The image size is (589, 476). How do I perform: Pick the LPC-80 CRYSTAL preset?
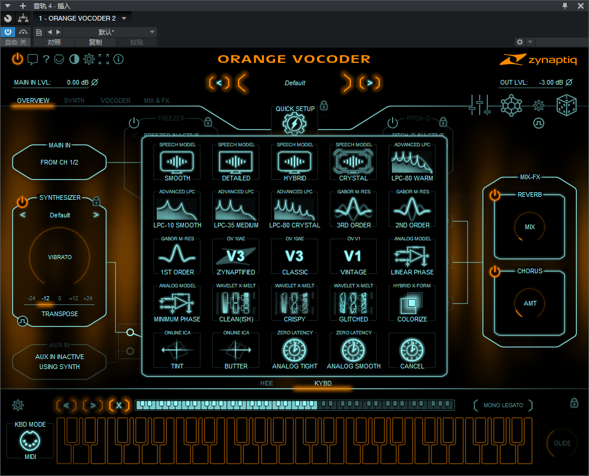tap(295, 209)
